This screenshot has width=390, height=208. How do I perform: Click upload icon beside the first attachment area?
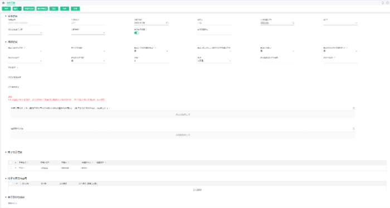[353, 108]
